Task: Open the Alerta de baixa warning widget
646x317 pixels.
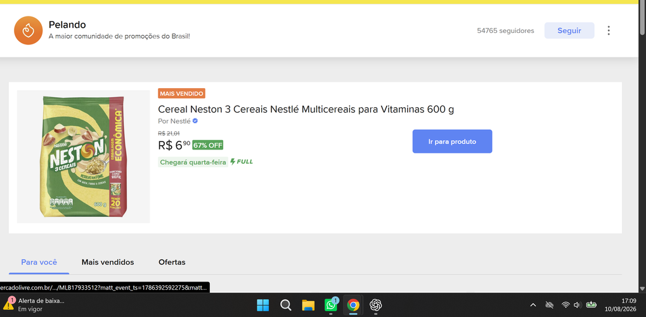Action: [34, 304]
